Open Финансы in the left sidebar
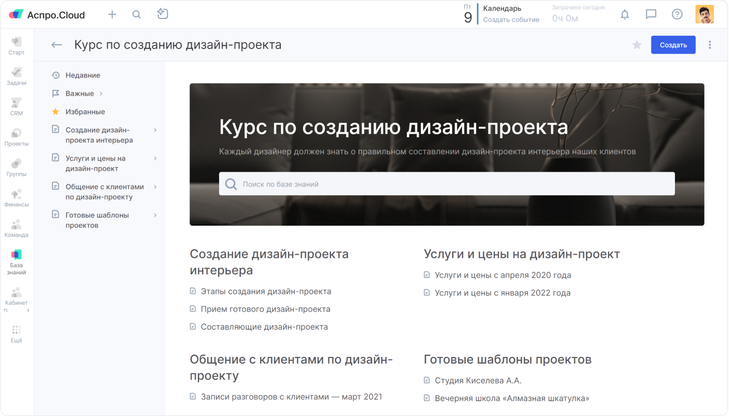729x416 pixels. coord(16,198)
